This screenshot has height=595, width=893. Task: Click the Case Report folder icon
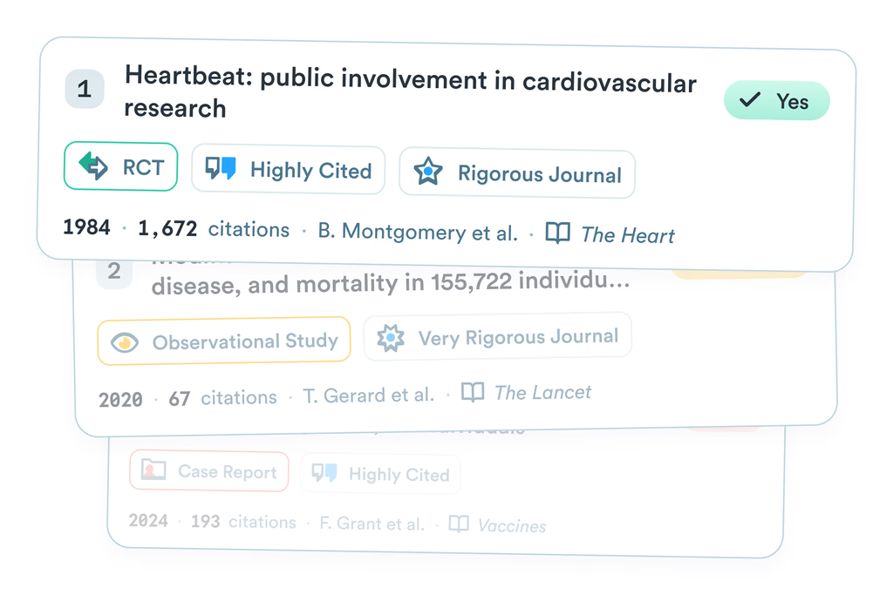point(153,470)
